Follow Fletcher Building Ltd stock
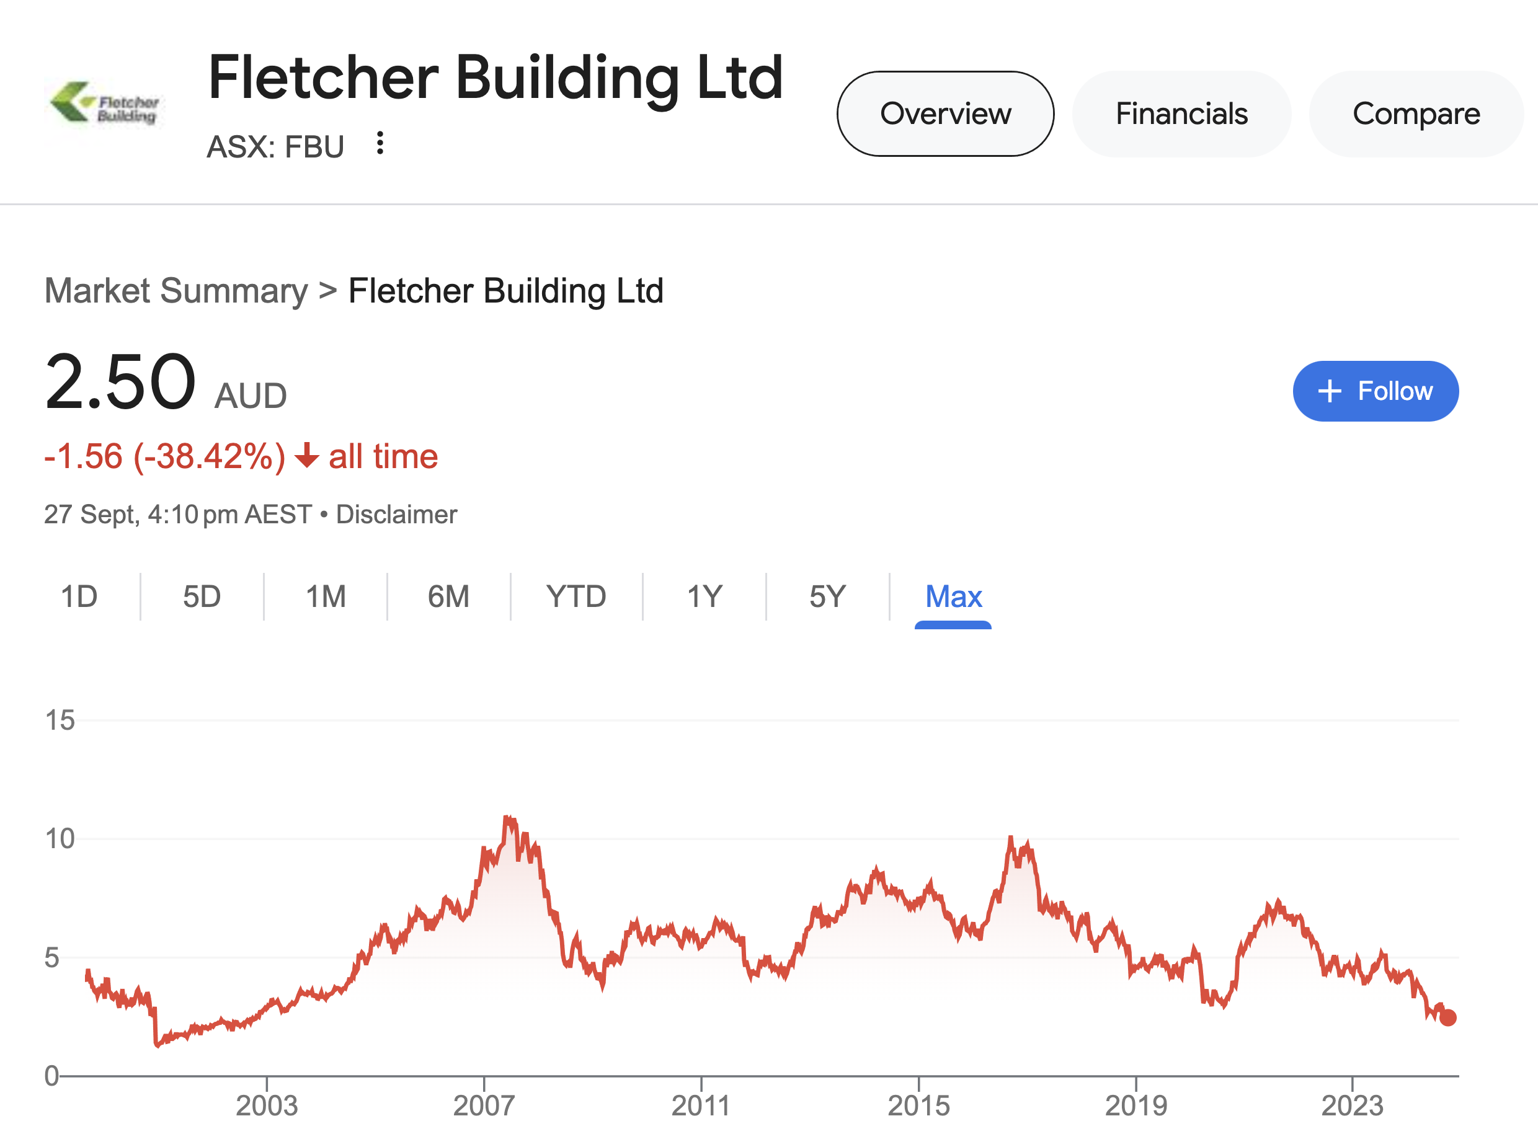The image size is (1538, 1147). pos(1375,391)
